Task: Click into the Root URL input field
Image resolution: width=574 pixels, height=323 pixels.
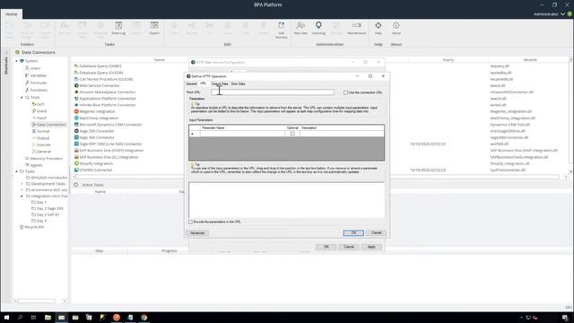Action: click(273, 92)
